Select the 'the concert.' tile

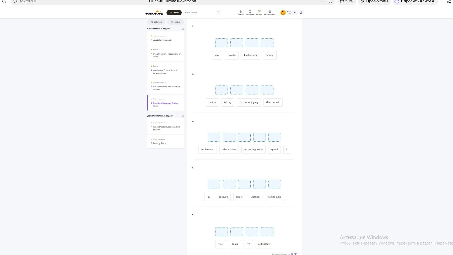pos(273,102)
